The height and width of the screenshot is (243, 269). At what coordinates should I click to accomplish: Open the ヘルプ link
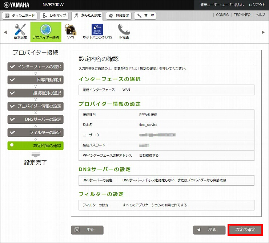[260, 15]
